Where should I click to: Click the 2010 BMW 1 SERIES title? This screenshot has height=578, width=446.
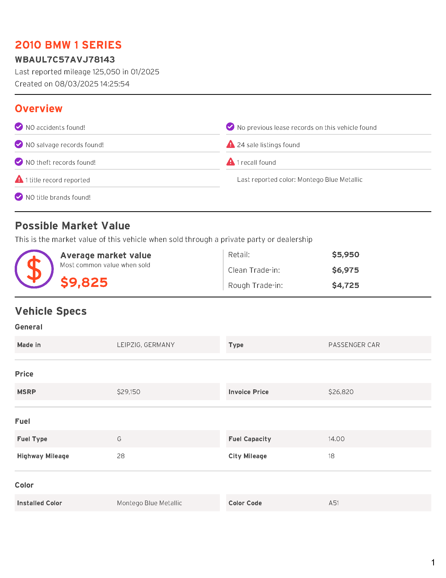[x=68, y=45]
